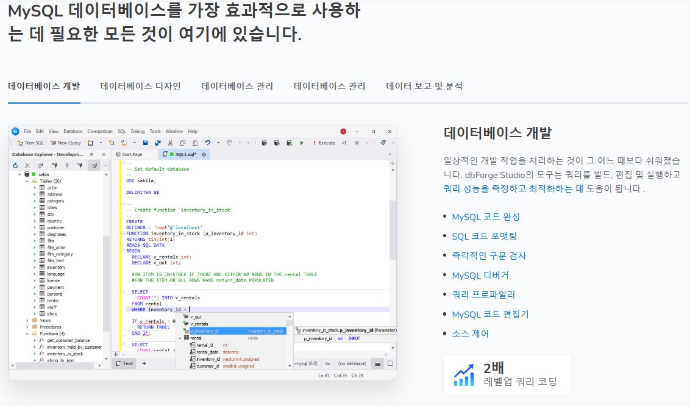Viewport: 690px width, 406px height.
Task: Select the payment table in the tree
Action: pyautogui.click(x=55, y=287)
